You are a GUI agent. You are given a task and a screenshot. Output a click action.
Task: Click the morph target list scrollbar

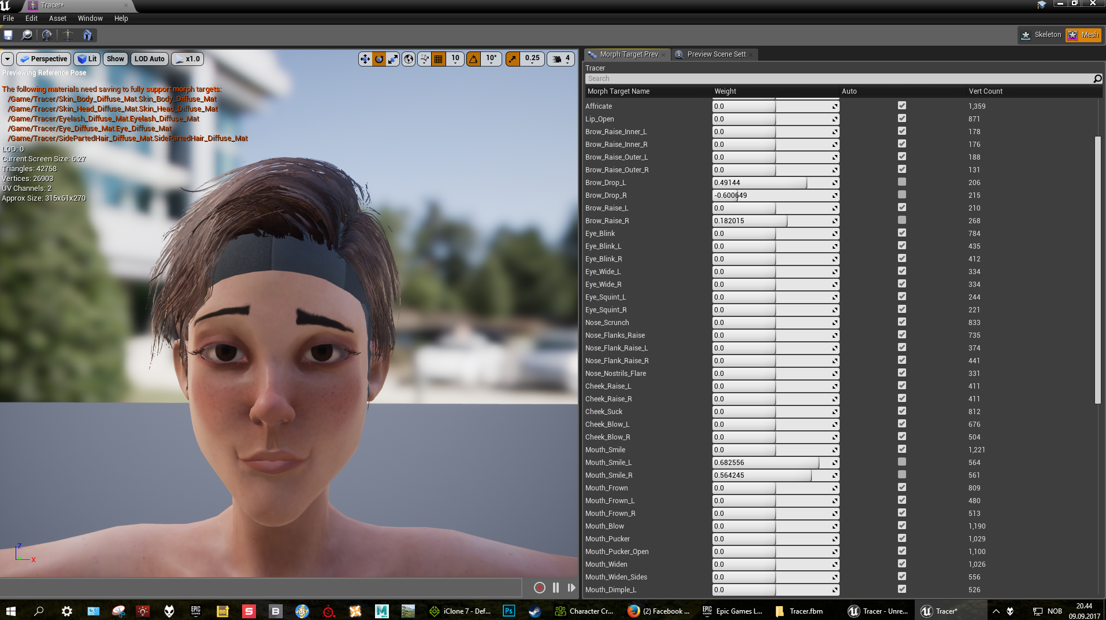(x=1098, y=270)
